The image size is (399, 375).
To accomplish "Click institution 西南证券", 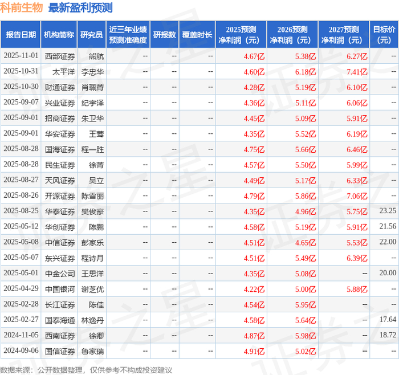I will click(x=60, y=336).
